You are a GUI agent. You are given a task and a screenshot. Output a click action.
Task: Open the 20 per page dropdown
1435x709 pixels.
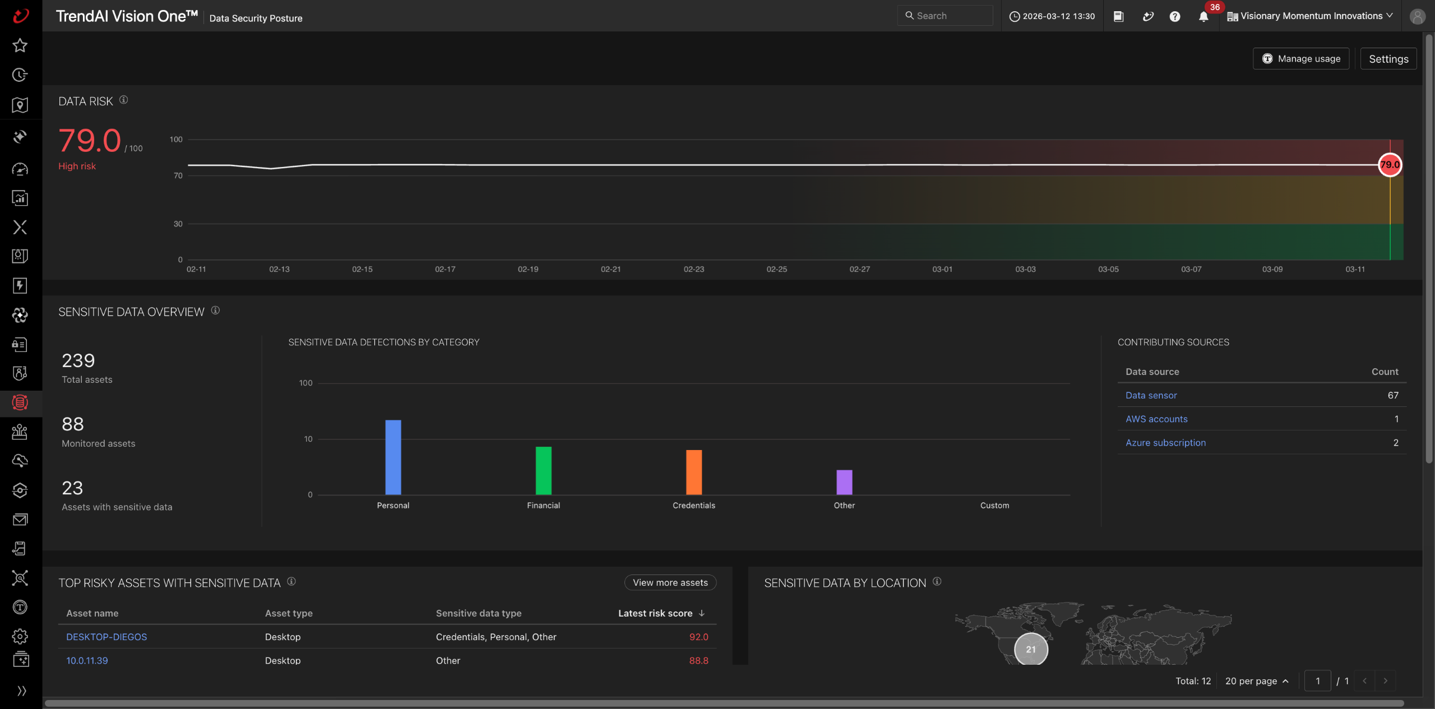(x=1257, y=681)
